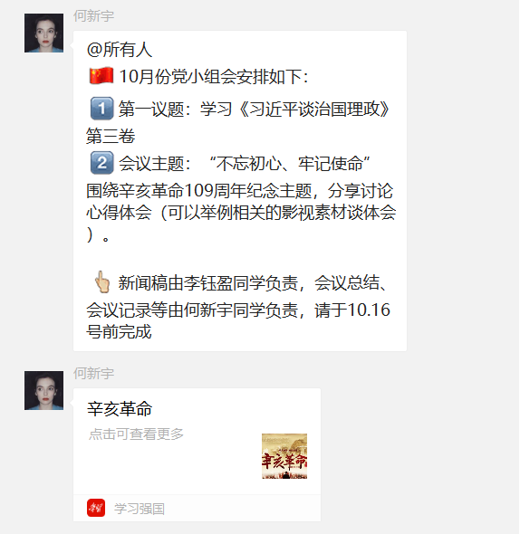Click the number 1 keycap emoji

pyautogui.click(x=101, y=109)
